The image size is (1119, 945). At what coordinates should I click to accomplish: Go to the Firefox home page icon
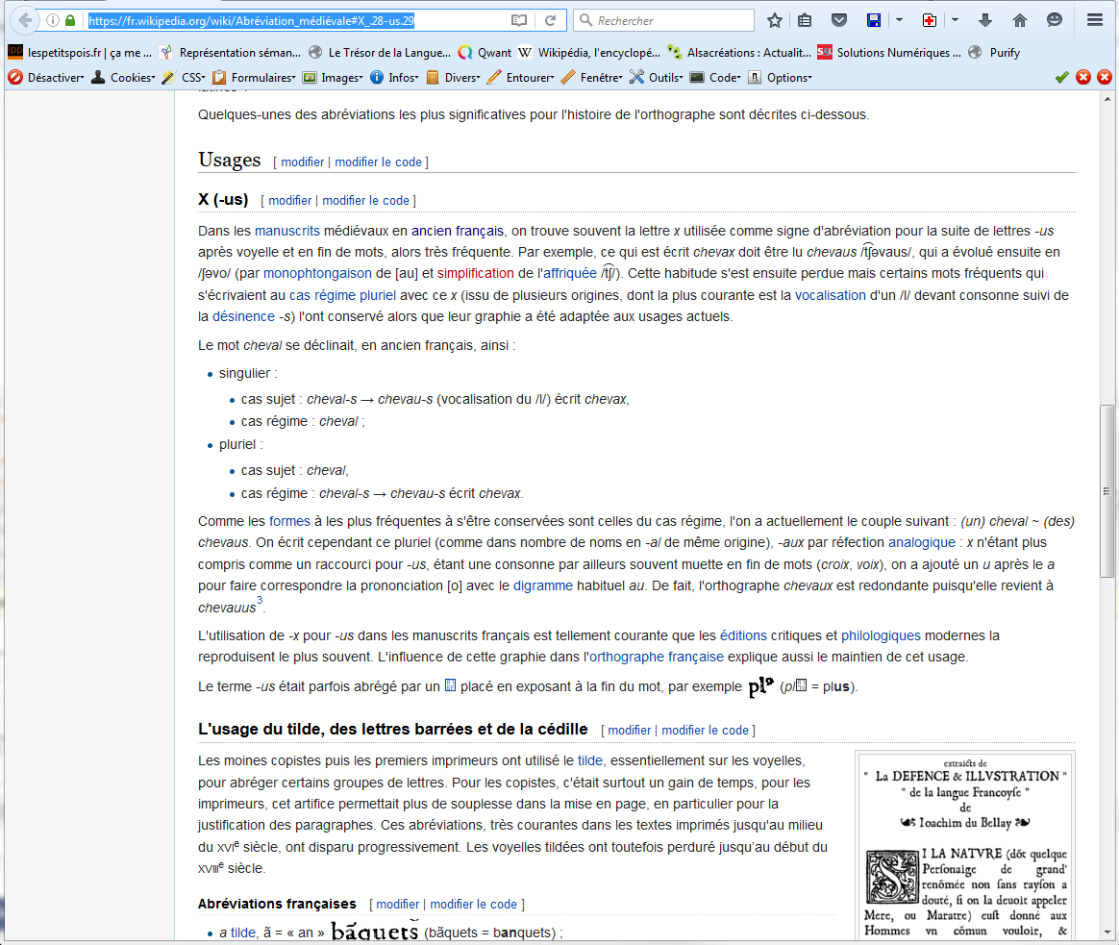tap(1020, 20)
